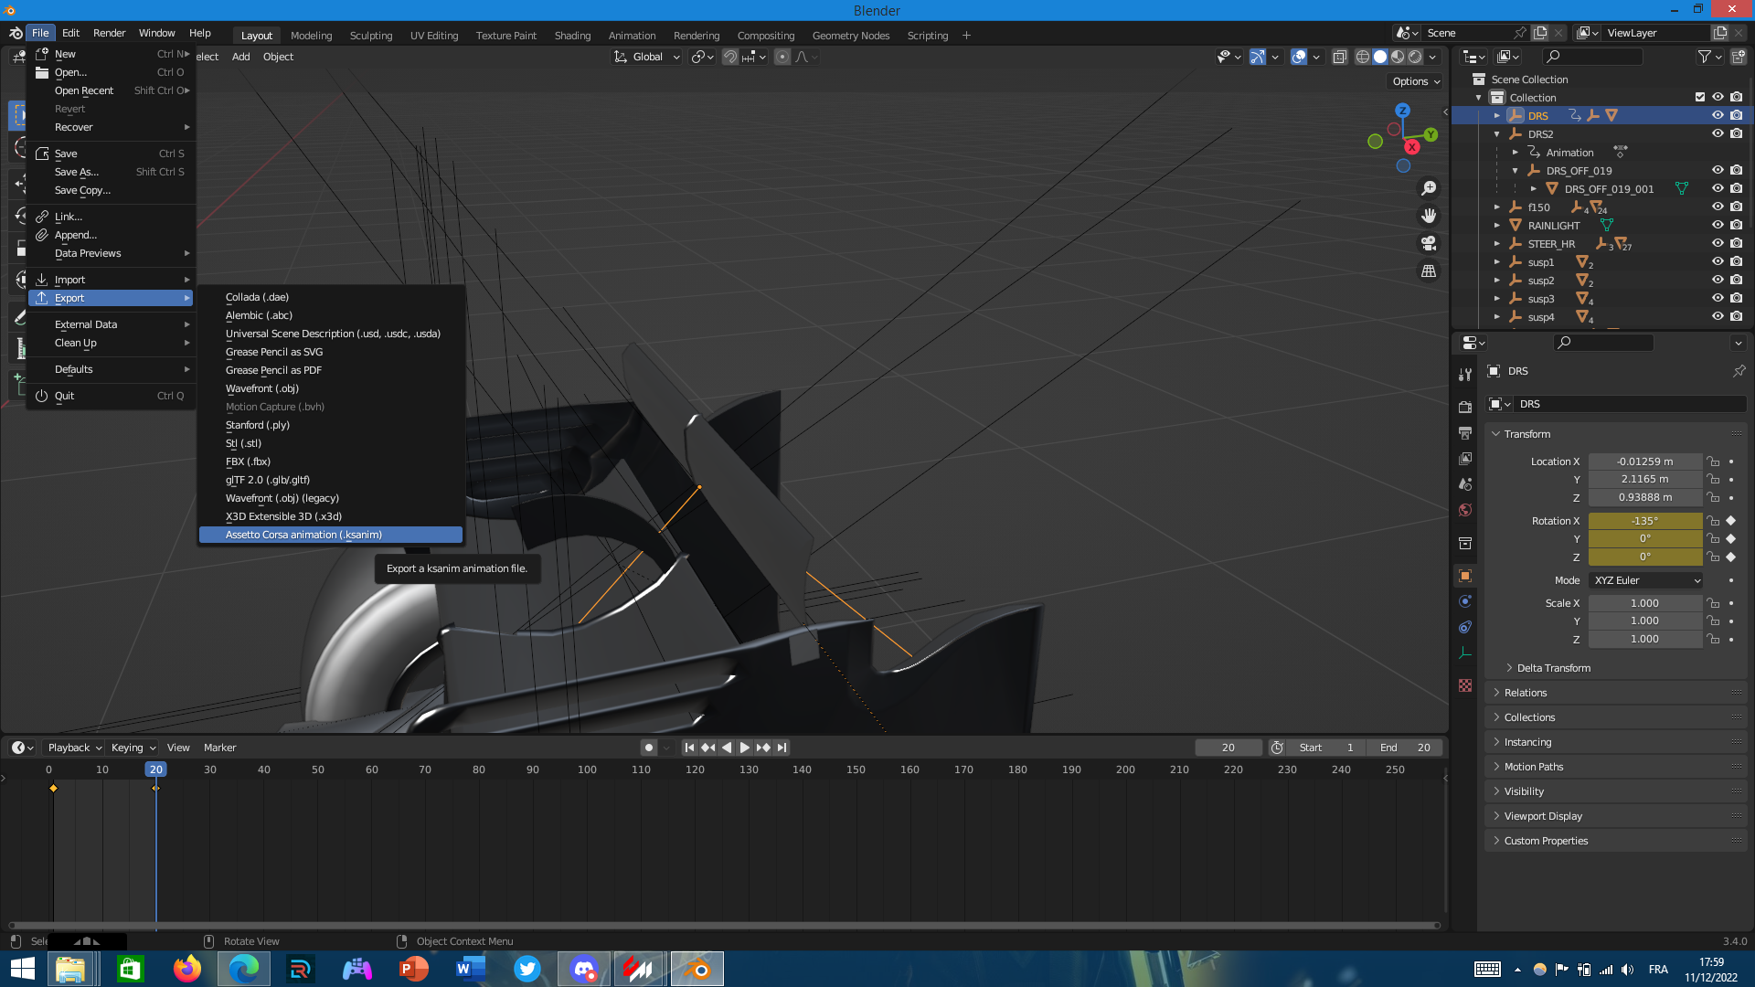Click the camera view icon in viewport
The image size is (1755, 987).
coord(1429,244)
